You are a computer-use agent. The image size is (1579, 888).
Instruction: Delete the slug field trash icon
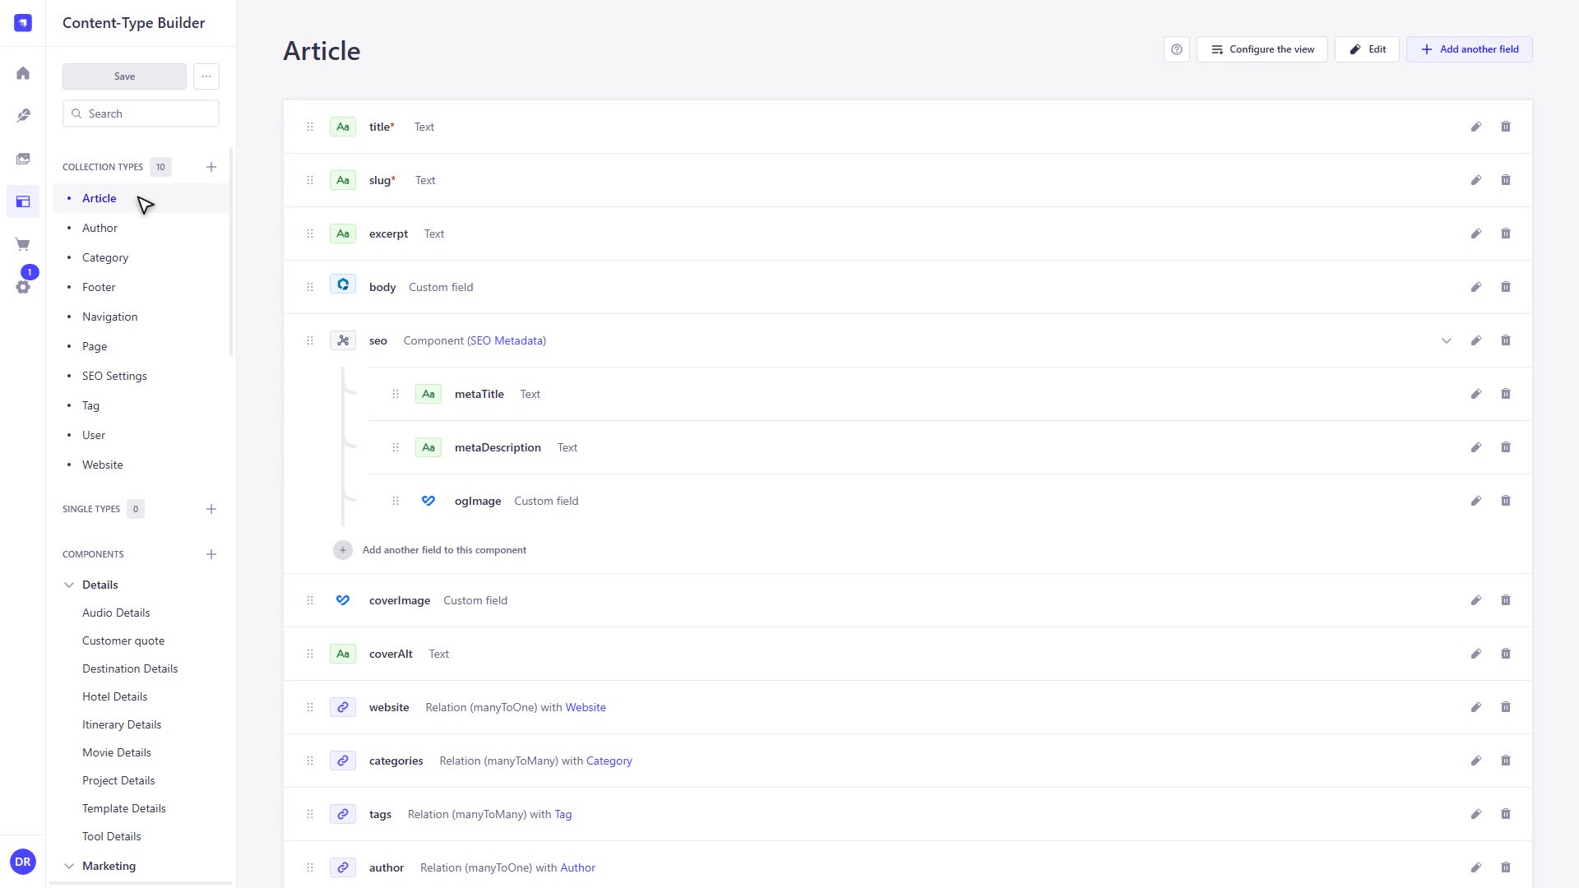tap(1506, 180)
